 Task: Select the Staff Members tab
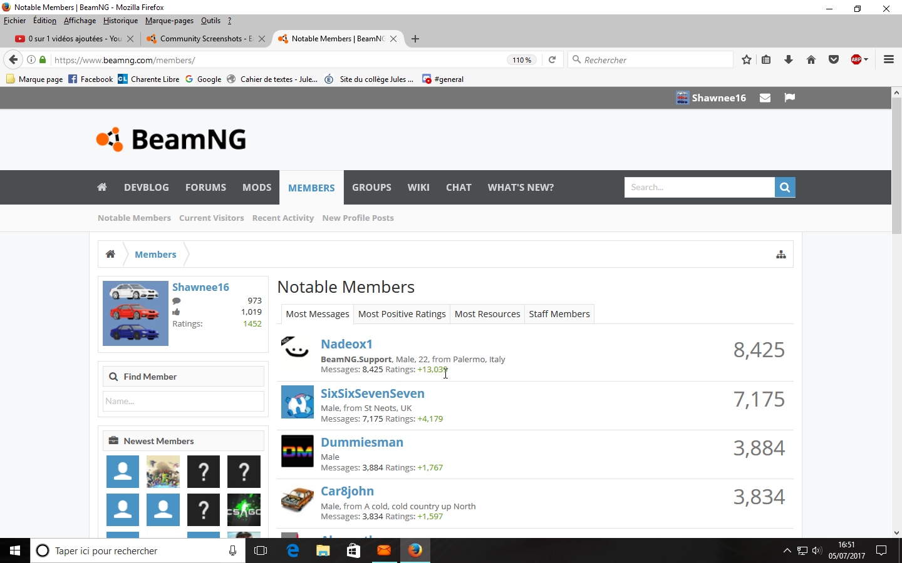[x=559, y=314]
